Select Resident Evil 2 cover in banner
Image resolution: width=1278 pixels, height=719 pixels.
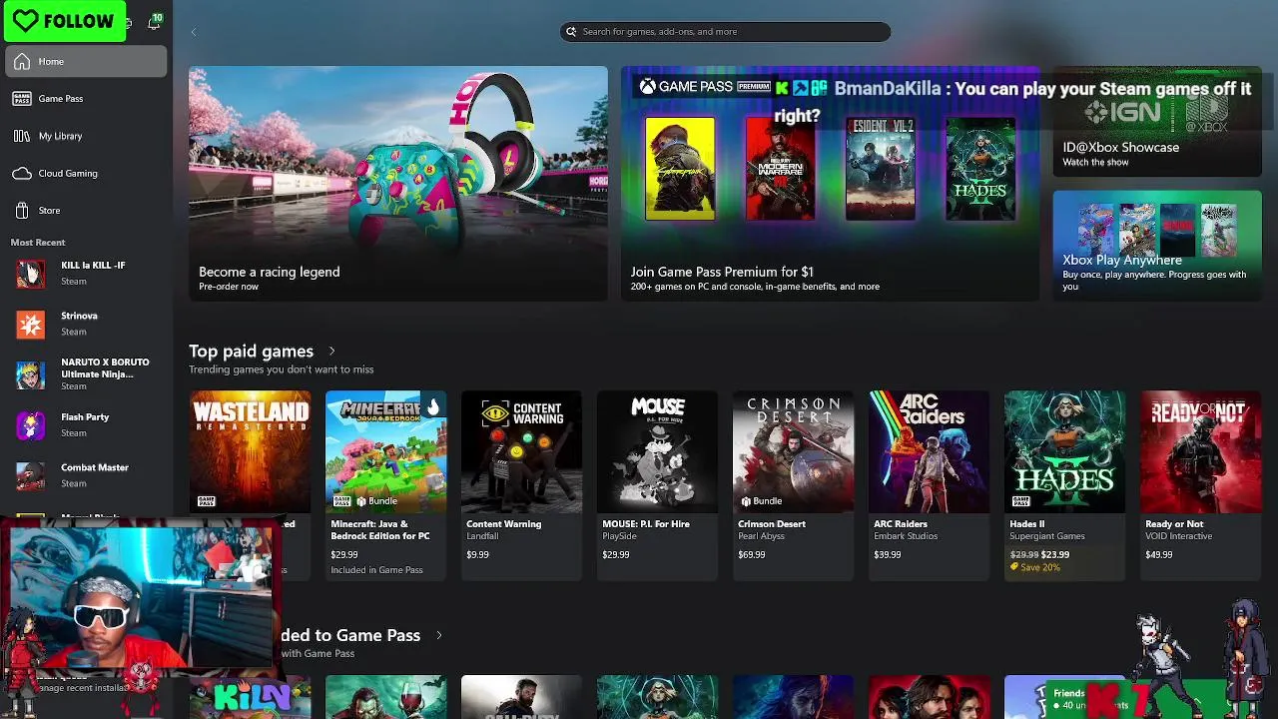880,168
